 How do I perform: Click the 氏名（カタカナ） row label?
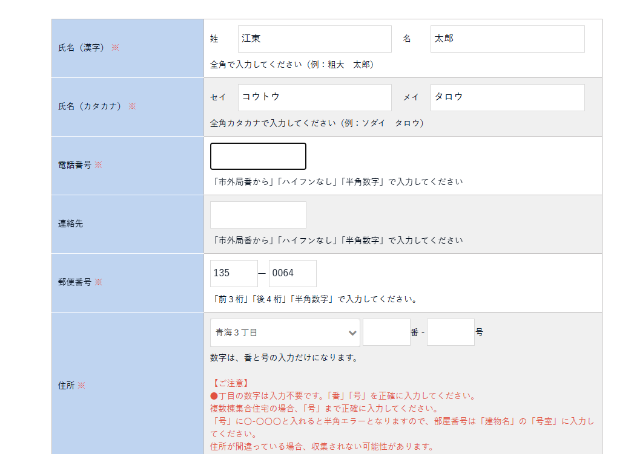coord(90,106)
